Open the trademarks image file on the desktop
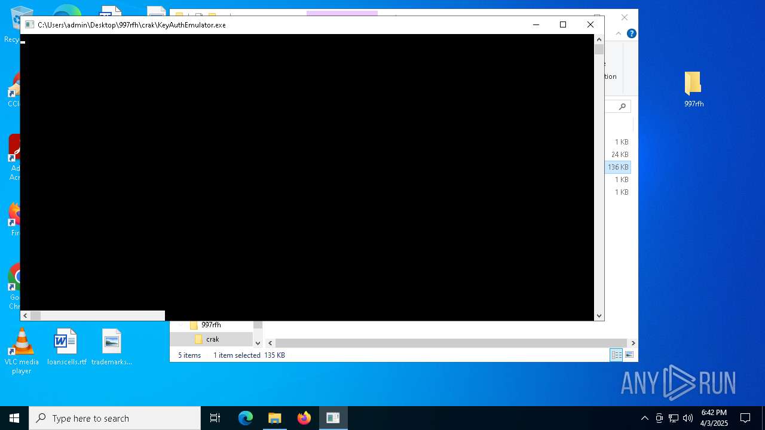 [x=111, y=347]
